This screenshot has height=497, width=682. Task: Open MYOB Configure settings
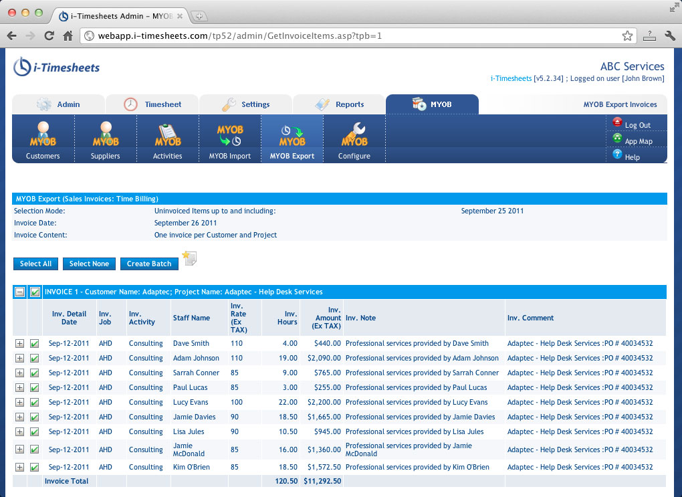point(354,139)
